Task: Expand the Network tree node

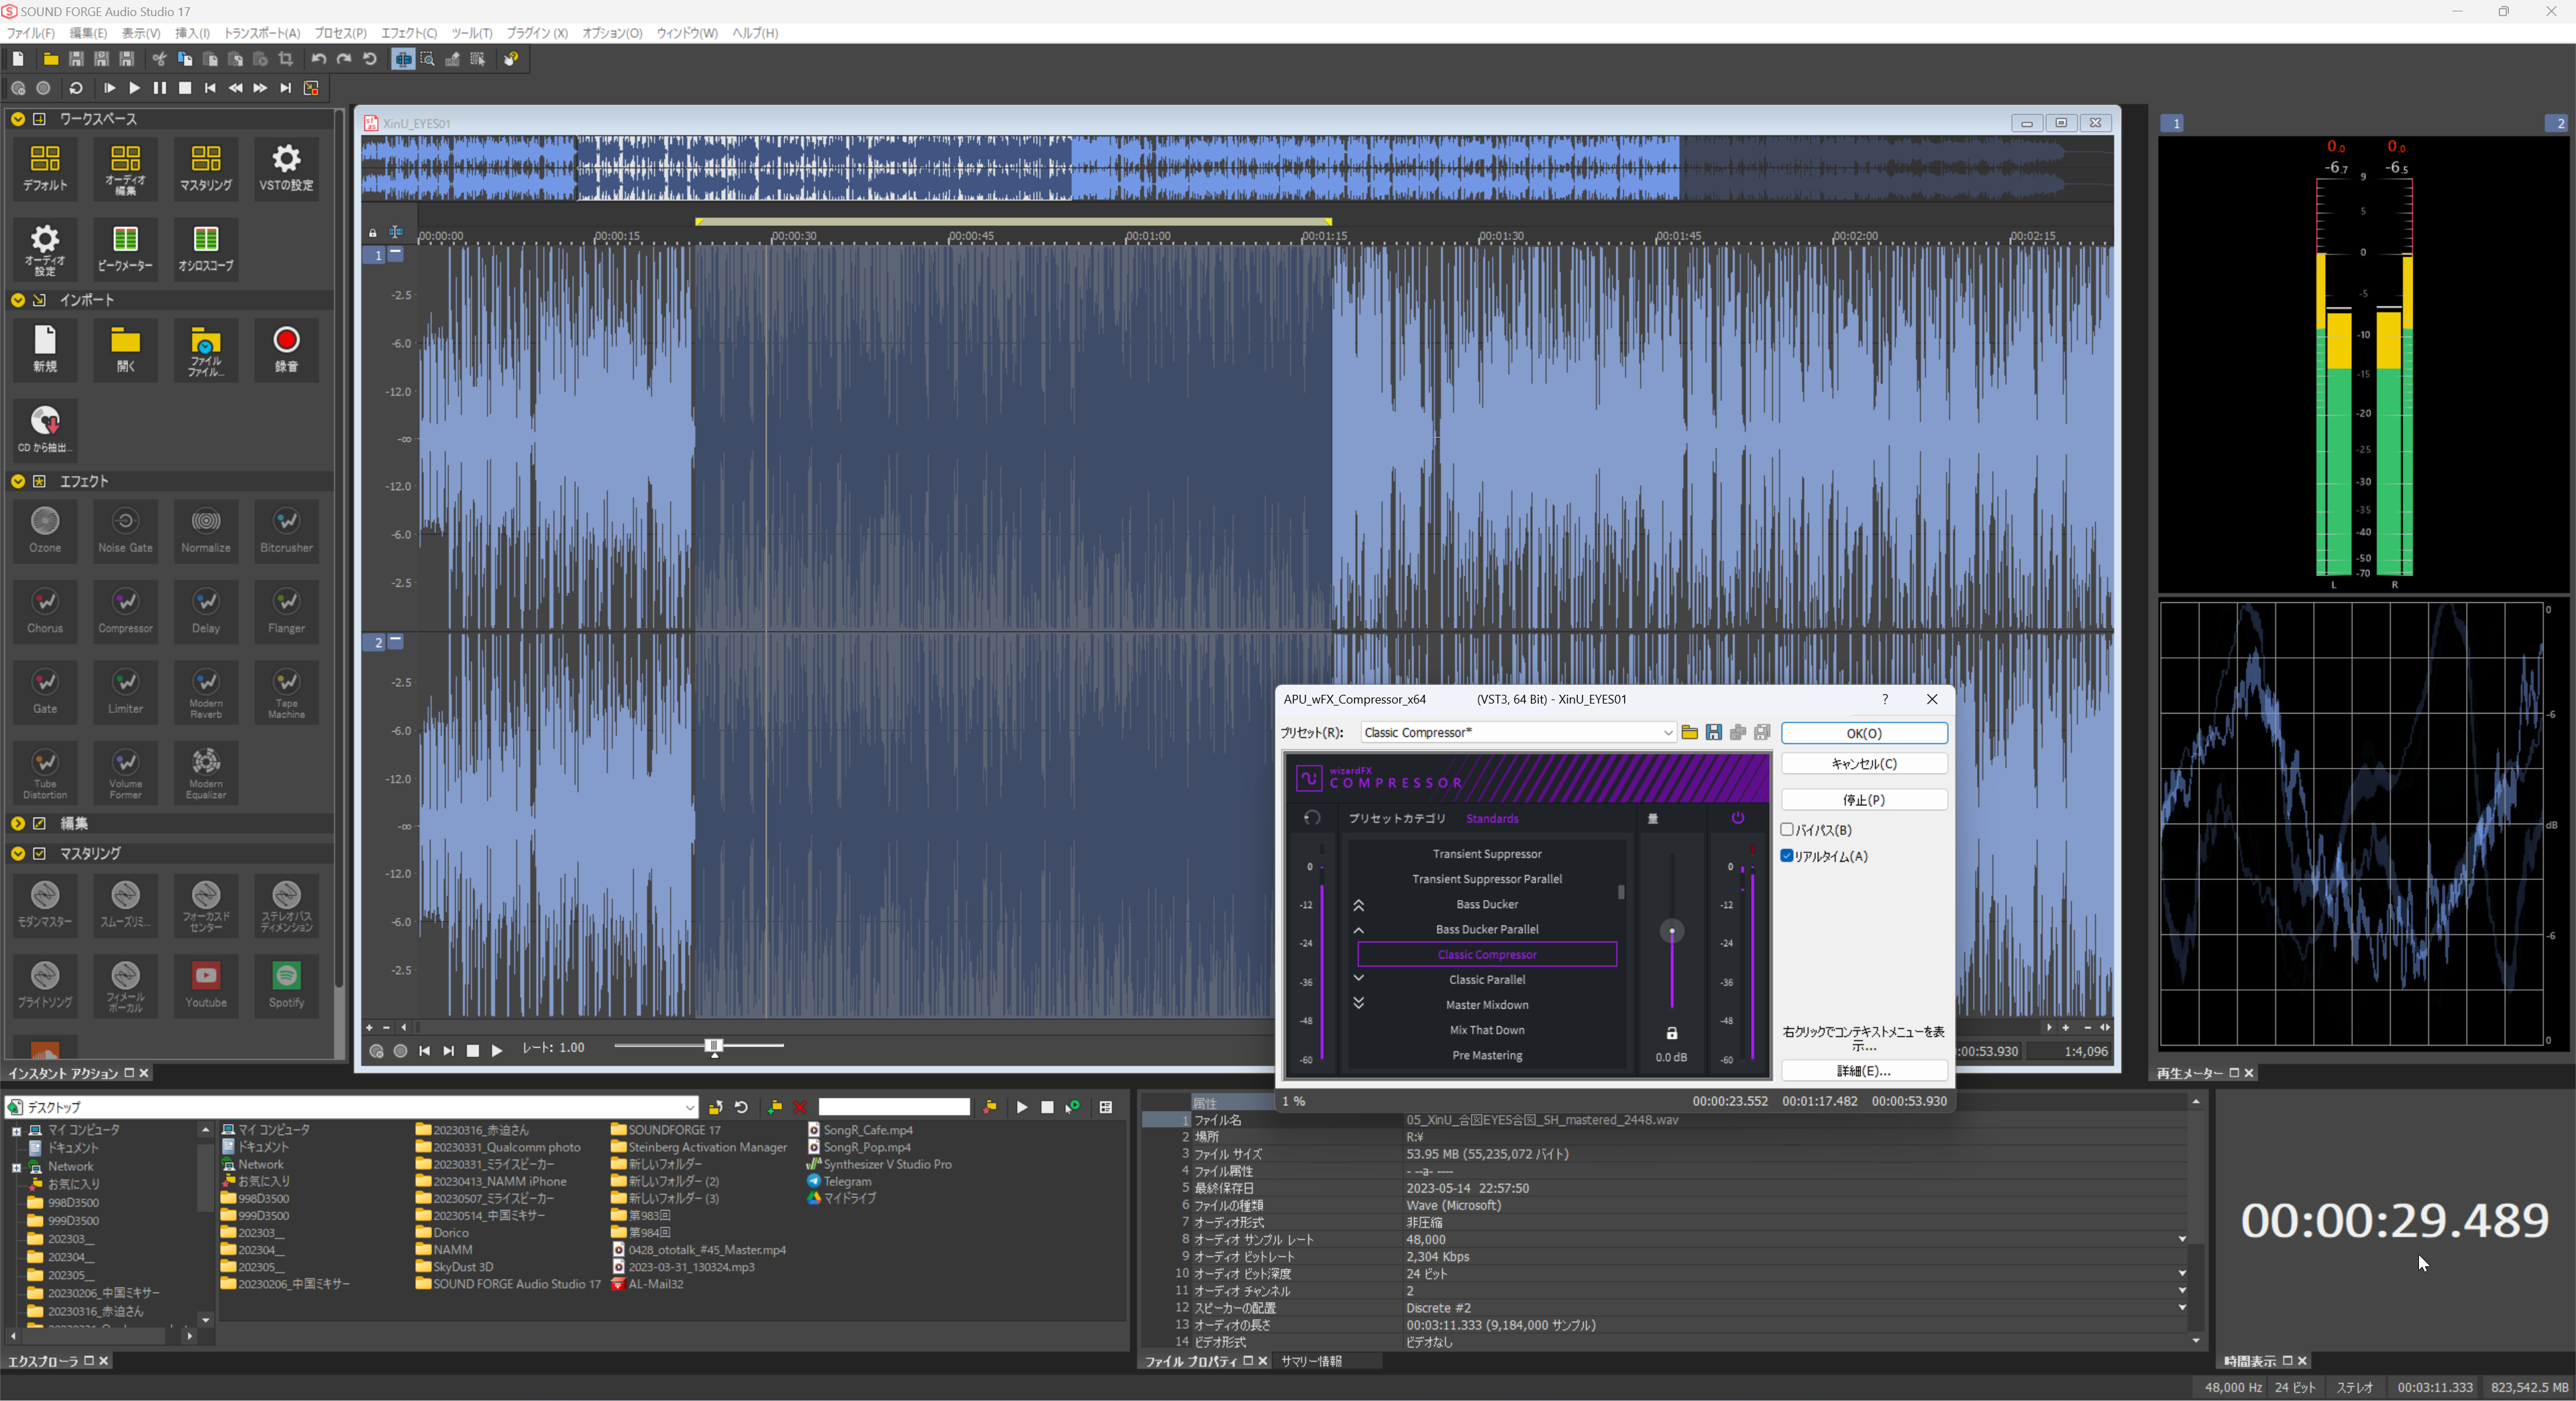Action: (16, 1167)
